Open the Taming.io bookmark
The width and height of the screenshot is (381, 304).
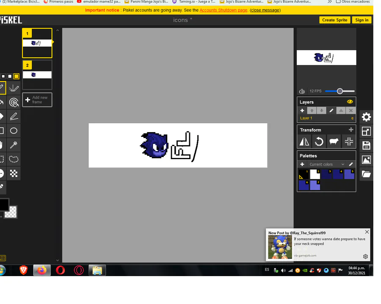pos(194,2)
